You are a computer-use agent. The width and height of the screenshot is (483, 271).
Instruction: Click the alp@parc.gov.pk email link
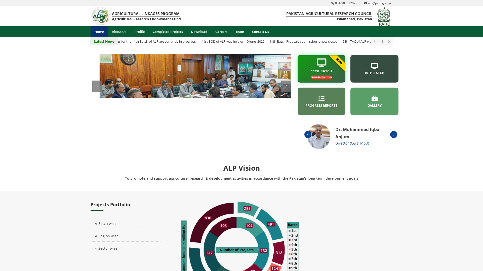pyautogui.click(x=380, y=3)
